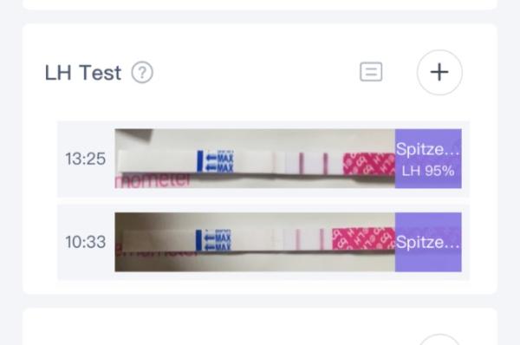Click the LH Test section title
Viewport: 520px width, 345px height.
coord(83,73)
